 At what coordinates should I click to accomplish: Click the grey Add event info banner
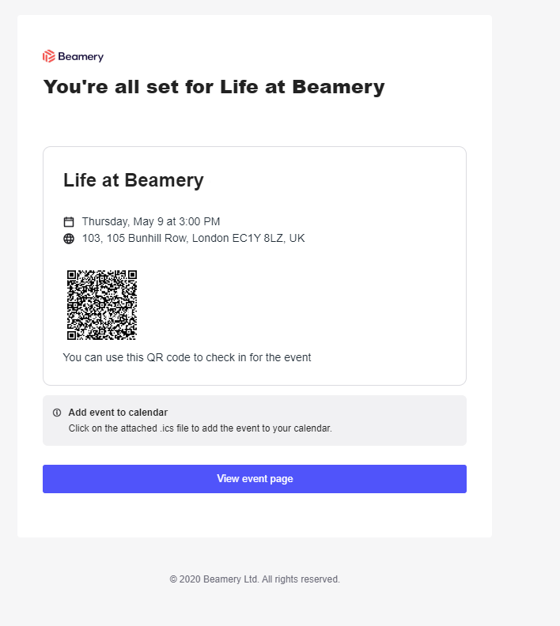255,420
